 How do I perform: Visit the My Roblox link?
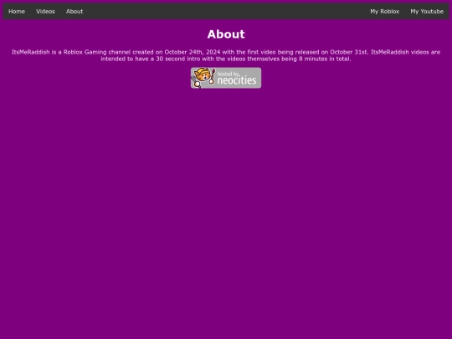[384, 11]
